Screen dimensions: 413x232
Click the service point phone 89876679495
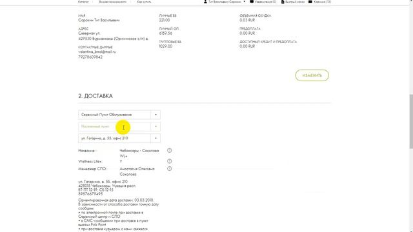[x=90, y=194]
